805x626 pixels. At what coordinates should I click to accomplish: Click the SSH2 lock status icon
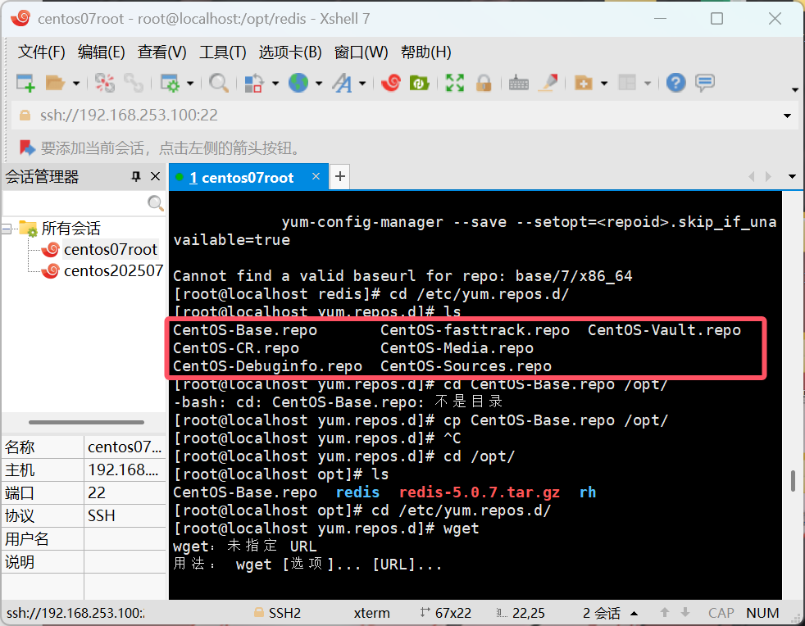click(259, 613)
